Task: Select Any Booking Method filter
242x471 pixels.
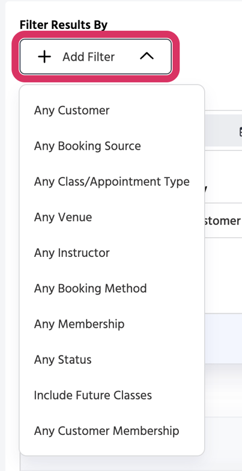Action: [x=112, y=288]
